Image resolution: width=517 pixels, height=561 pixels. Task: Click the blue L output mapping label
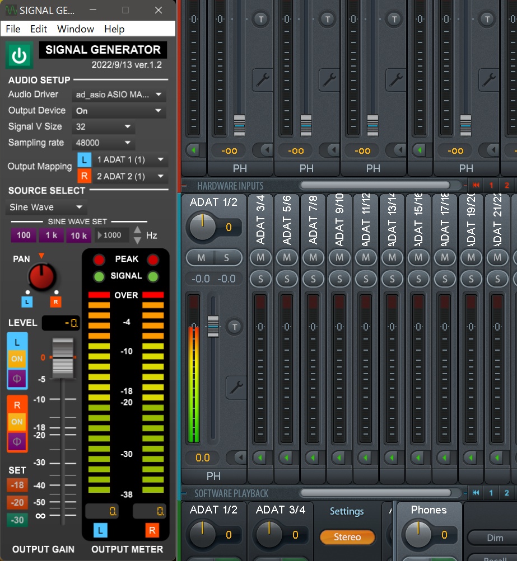[84, 159]
